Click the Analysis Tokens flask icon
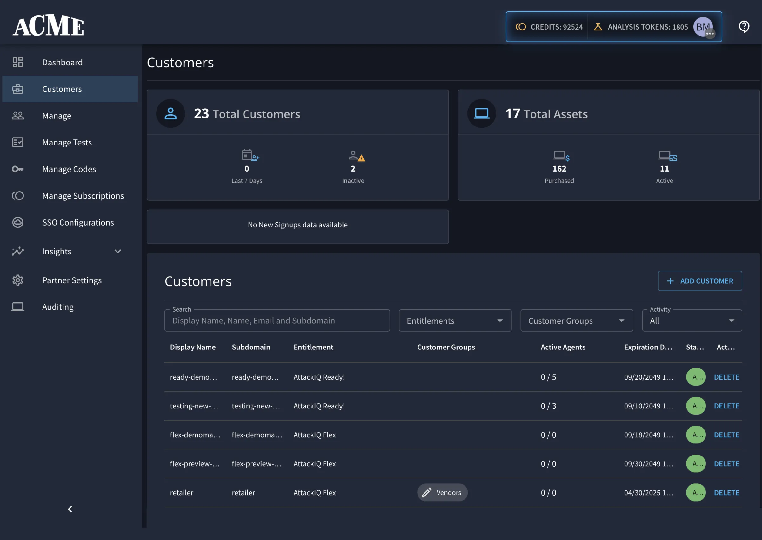The height and width of the screenshot is (540, 762). (598, 27)
